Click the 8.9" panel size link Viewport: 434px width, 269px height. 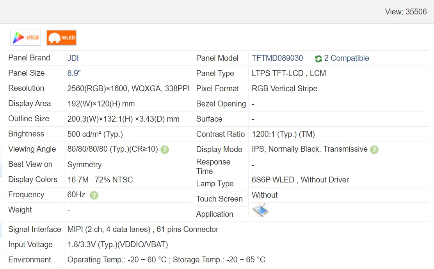(74, 73)
